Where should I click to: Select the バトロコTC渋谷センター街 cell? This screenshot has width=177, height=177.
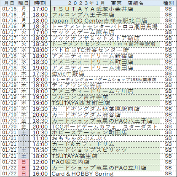[105, 50]
